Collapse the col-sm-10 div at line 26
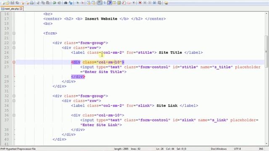This screenshot has height=151, width=269. (14, 62)
